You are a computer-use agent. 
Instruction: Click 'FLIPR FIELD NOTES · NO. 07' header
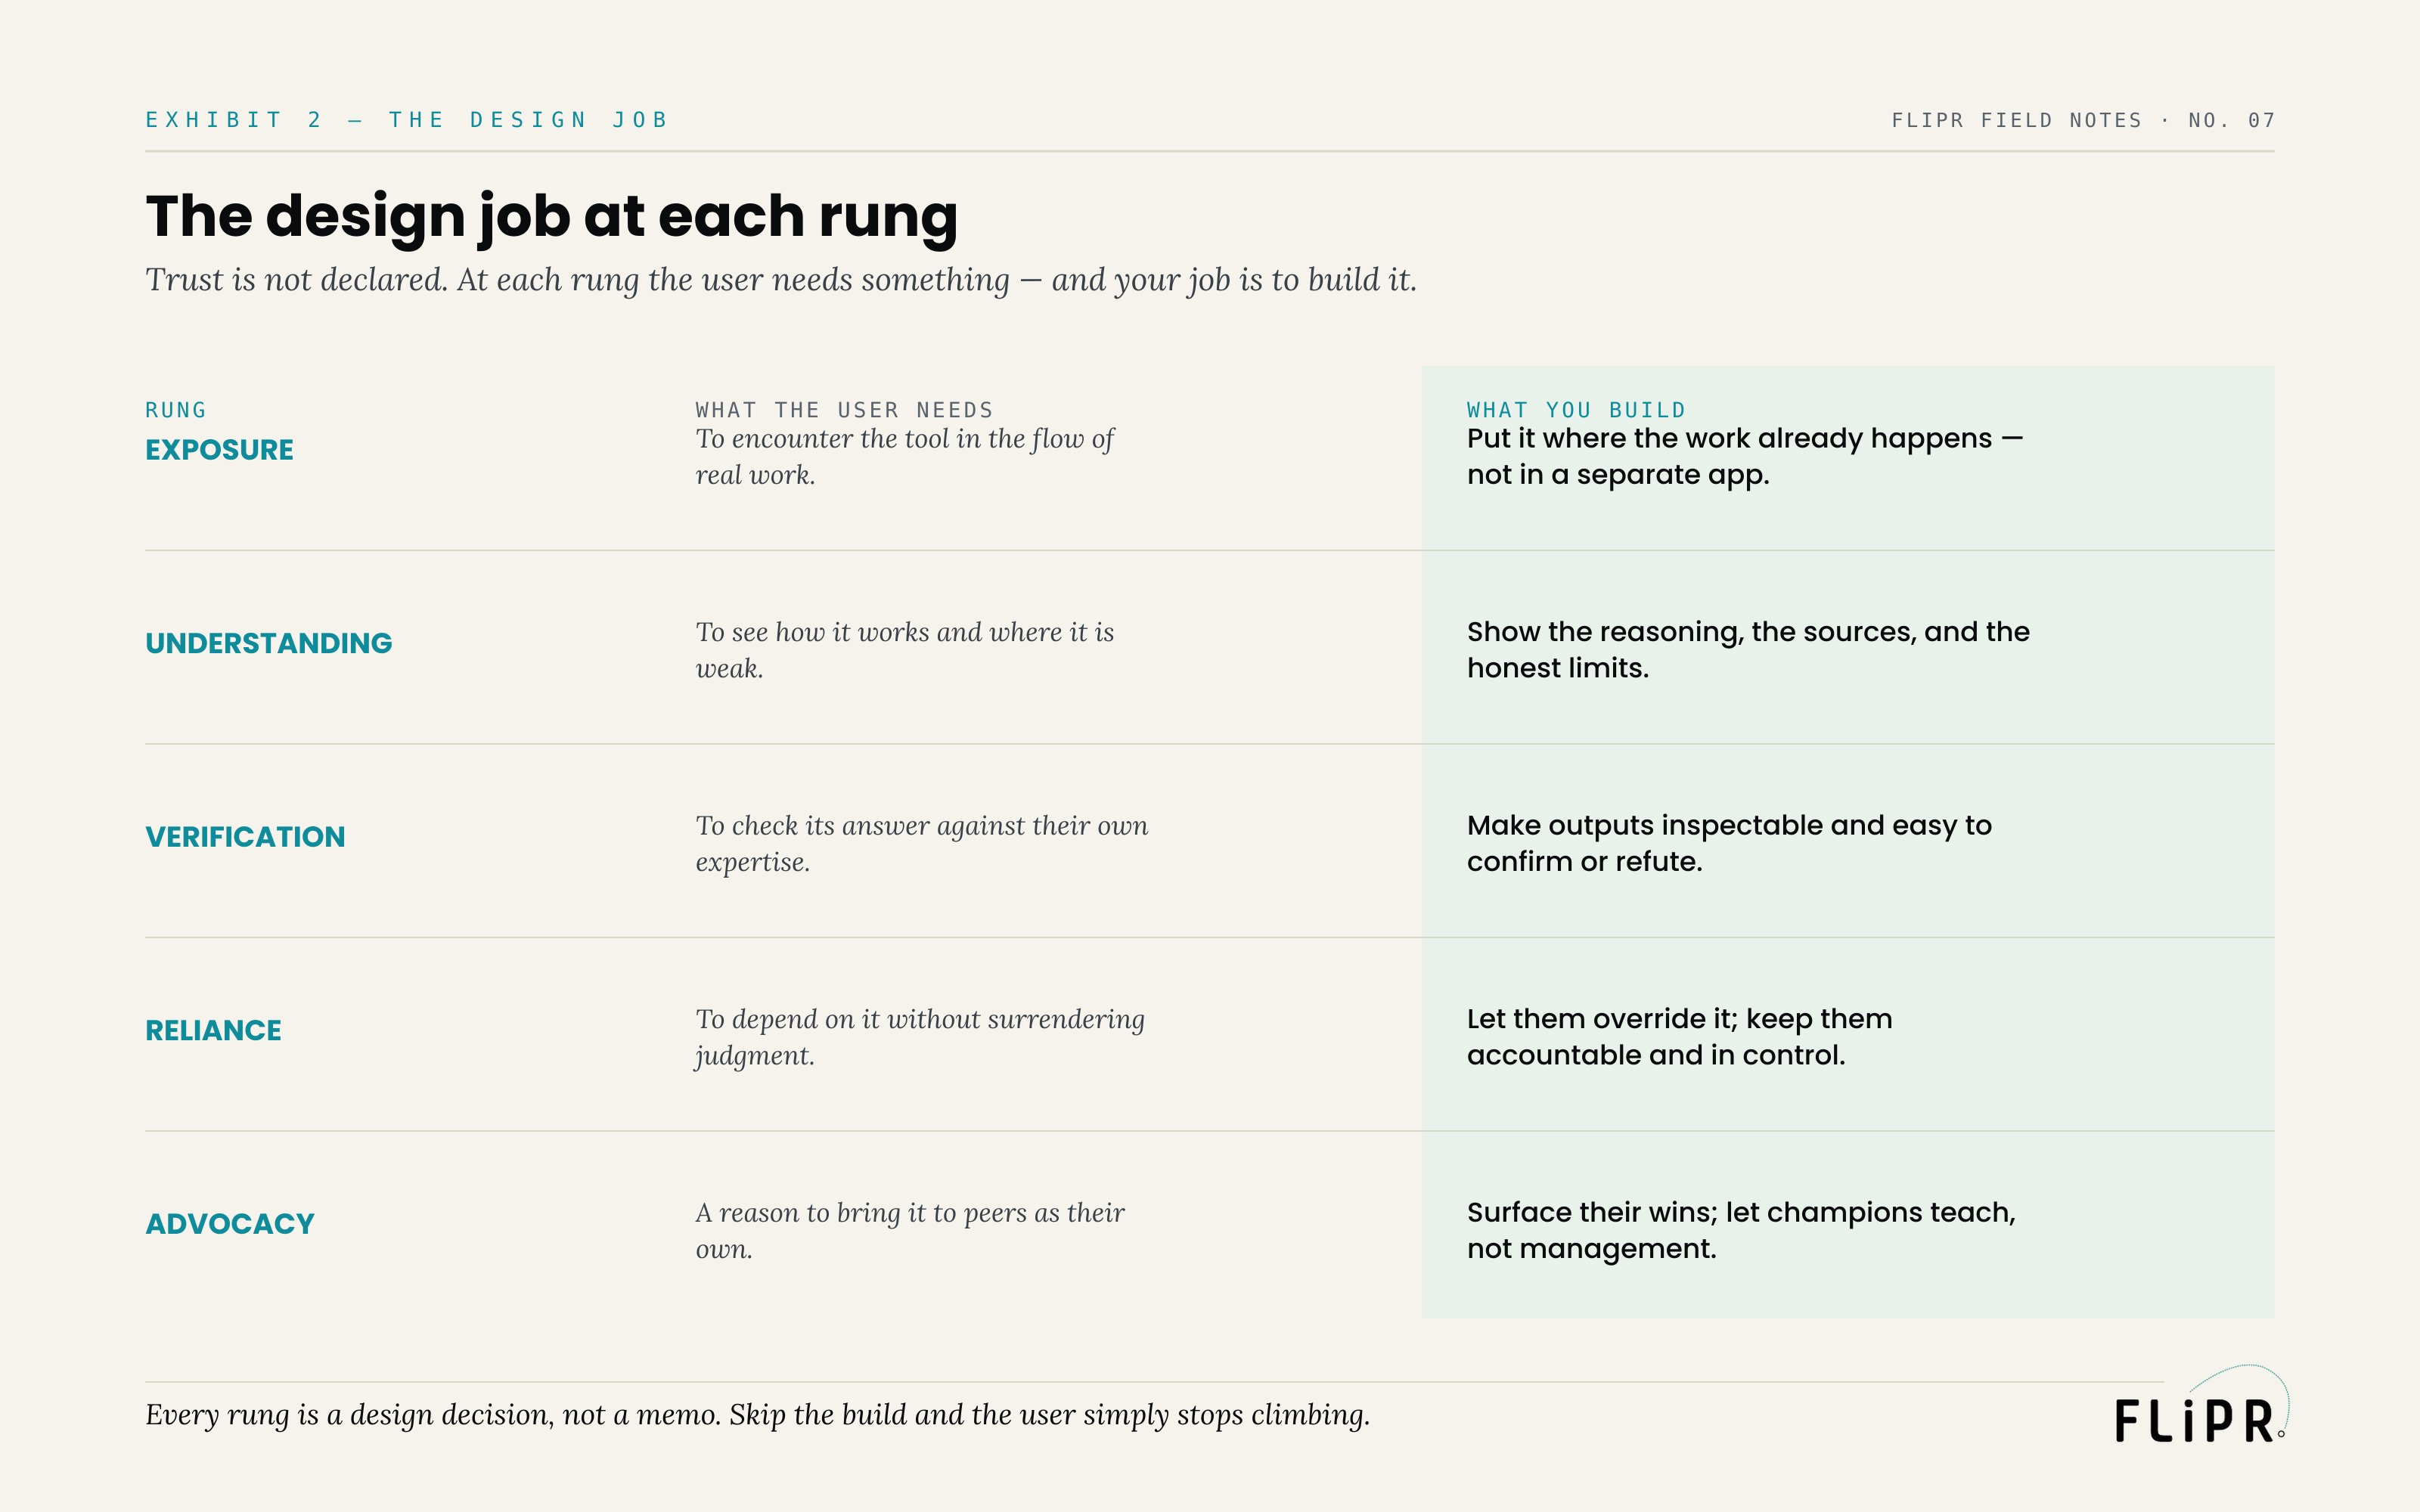pyautogui.click(x=2083, y=120)
